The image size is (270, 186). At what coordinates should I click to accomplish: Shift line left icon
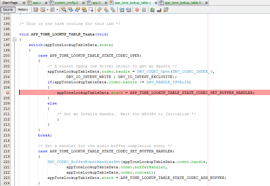pyautogui.click(x=122, y=10)
